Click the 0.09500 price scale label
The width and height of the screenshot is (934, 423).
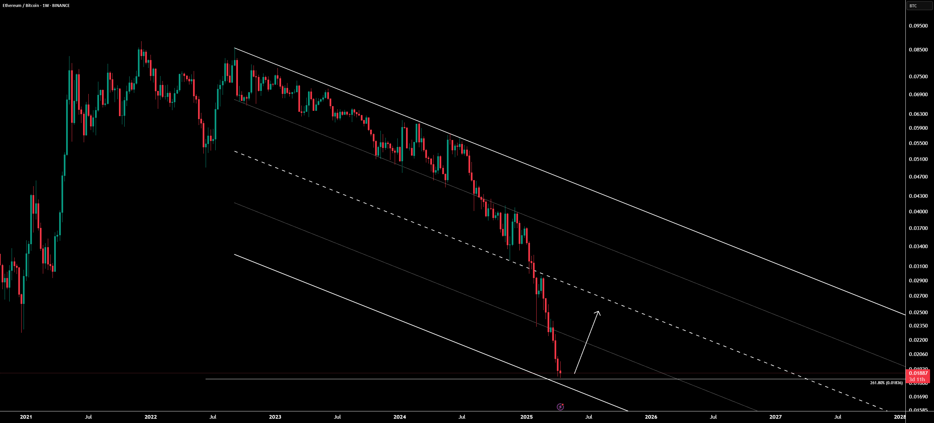coord(918,26)
